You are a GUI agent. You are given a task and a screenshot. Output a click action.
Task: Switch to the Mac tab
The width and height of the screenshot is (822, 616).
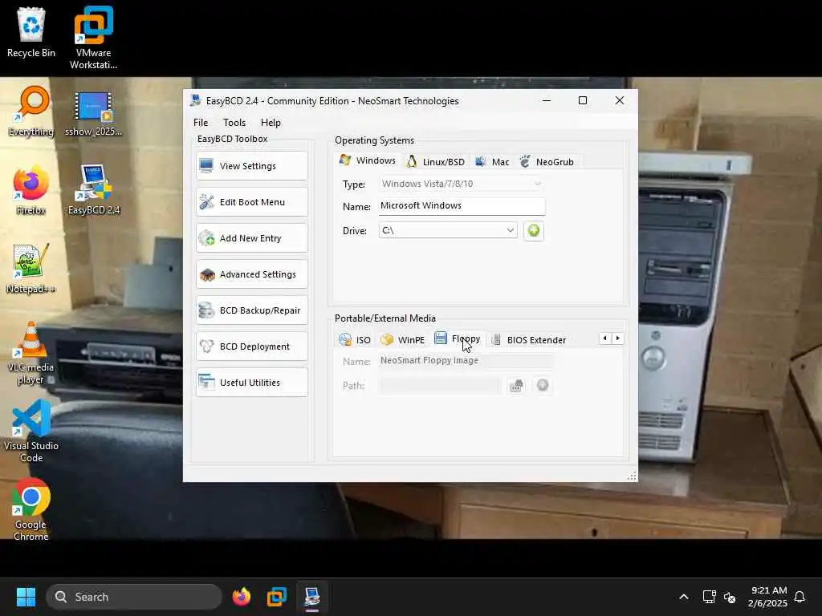492,162
